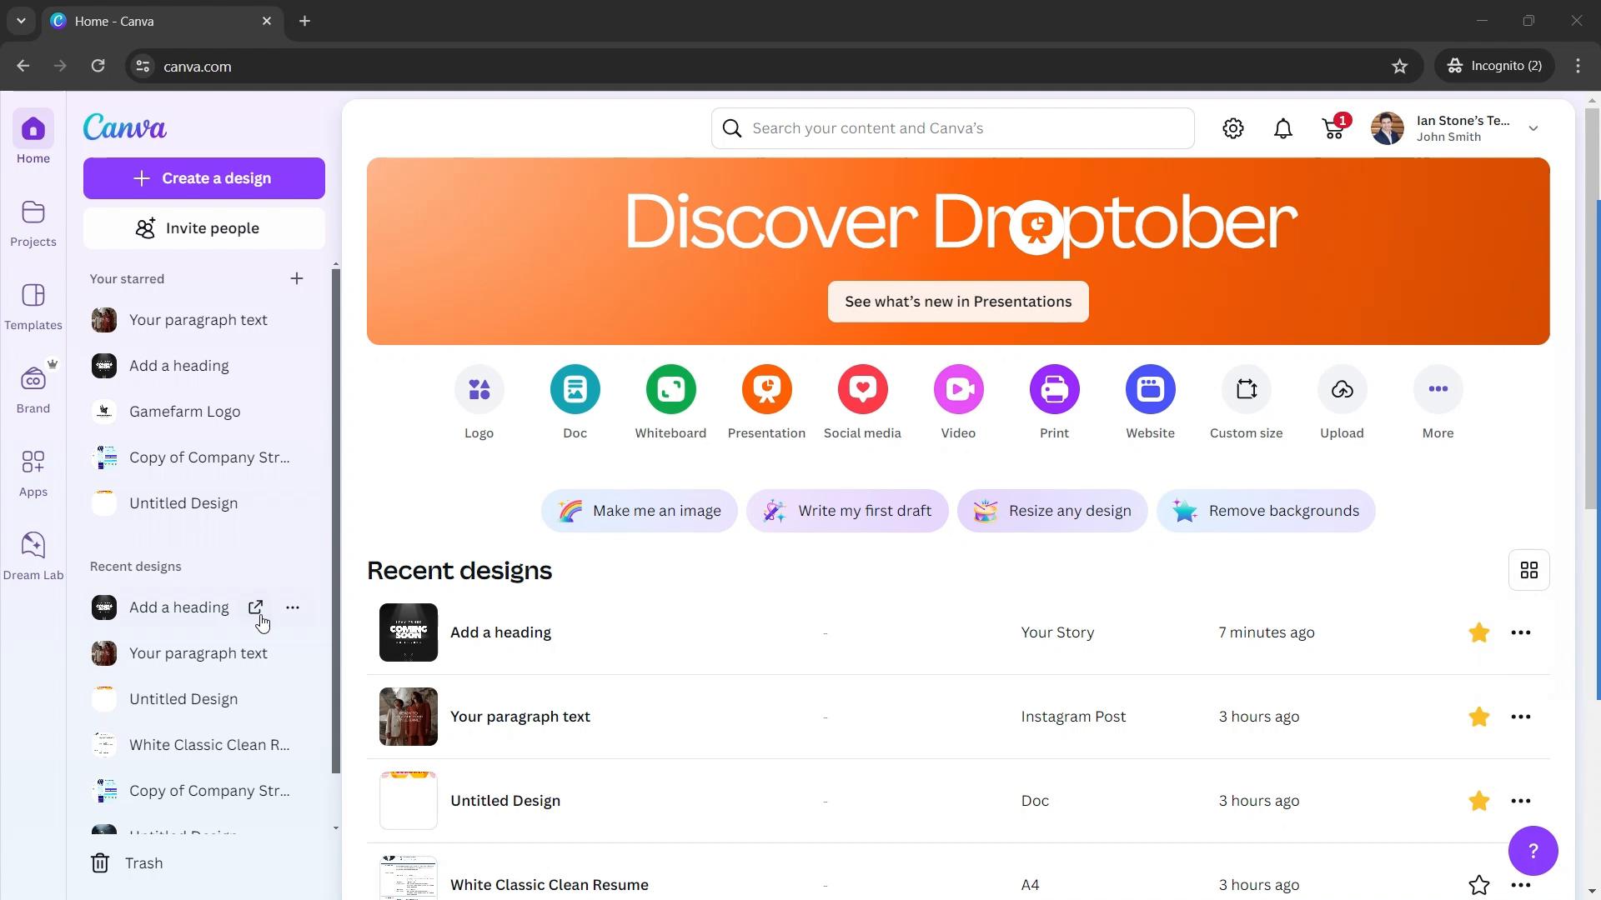
Task: Expand account dropdown for John Smith
Action: 1536,127
